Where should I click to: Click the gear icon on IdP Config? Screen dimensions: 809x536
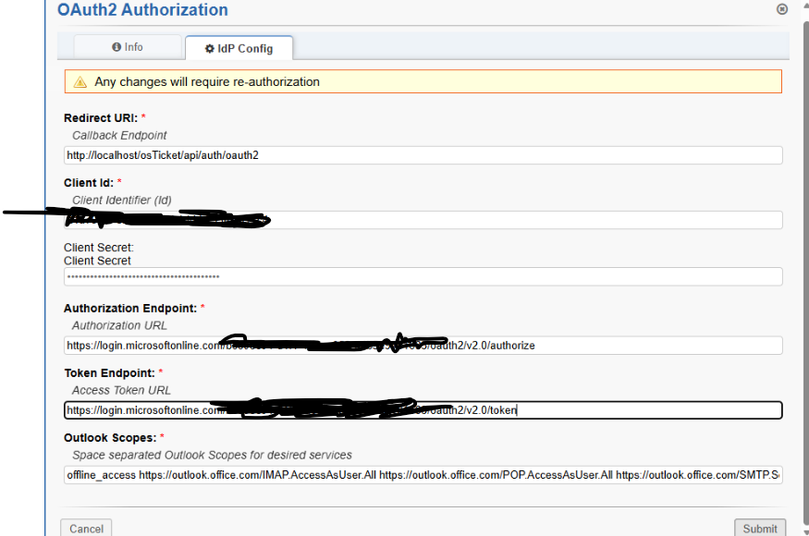tap(209, 48)
